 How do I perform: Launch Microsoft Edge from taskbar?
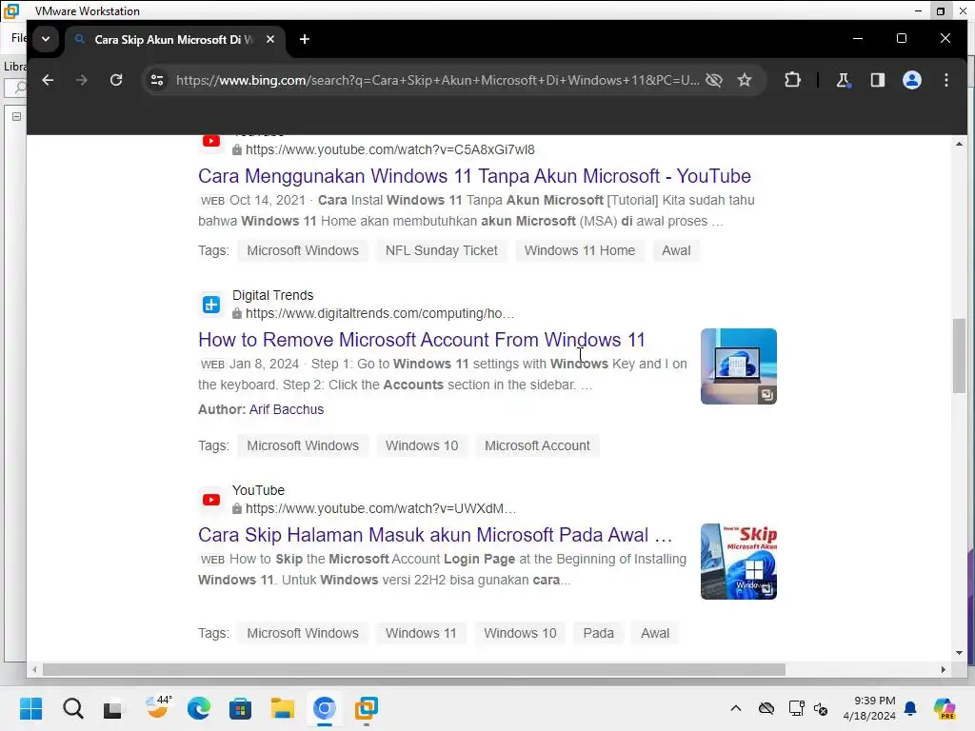(x=198, y=708)
